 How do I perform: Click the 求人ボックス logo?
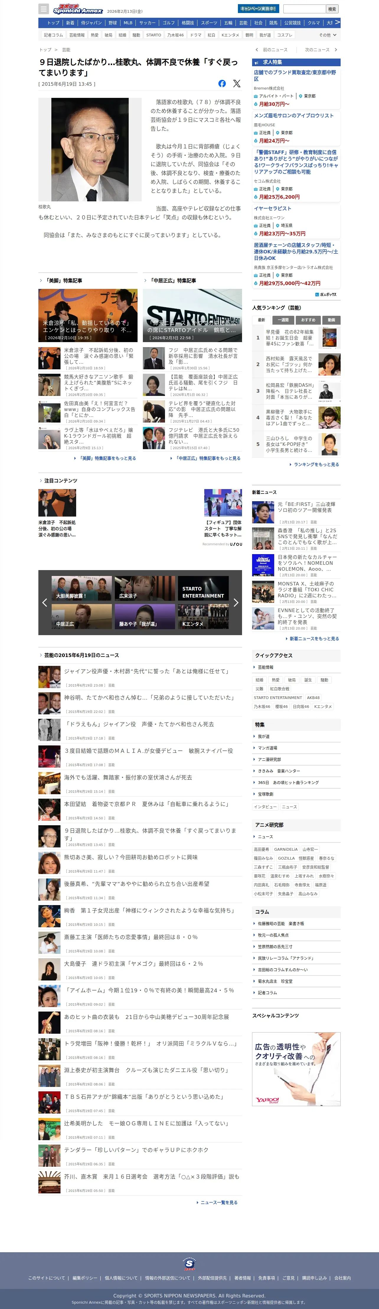[x=325, y=294]
